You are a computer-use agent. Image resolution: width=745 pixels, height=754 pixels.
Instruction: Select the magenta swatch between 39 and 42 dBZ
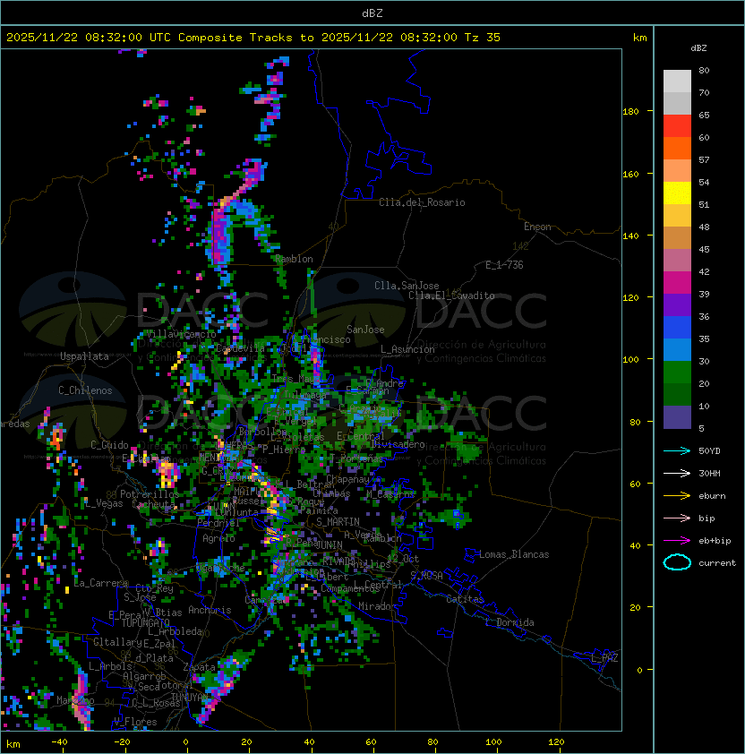click(677, 283)
